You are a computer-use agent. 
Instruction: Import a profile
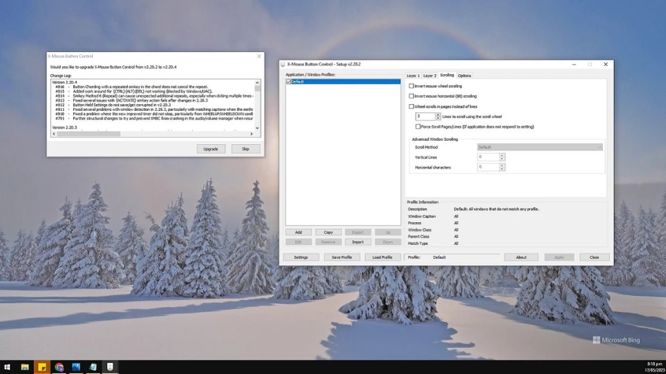click(358, 242)
